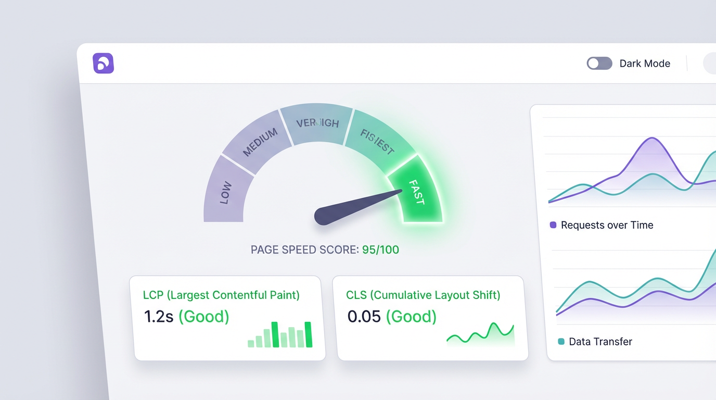The image size is (716, 400).
Task: Select the Requests over Time label
Action: [607, 225]
